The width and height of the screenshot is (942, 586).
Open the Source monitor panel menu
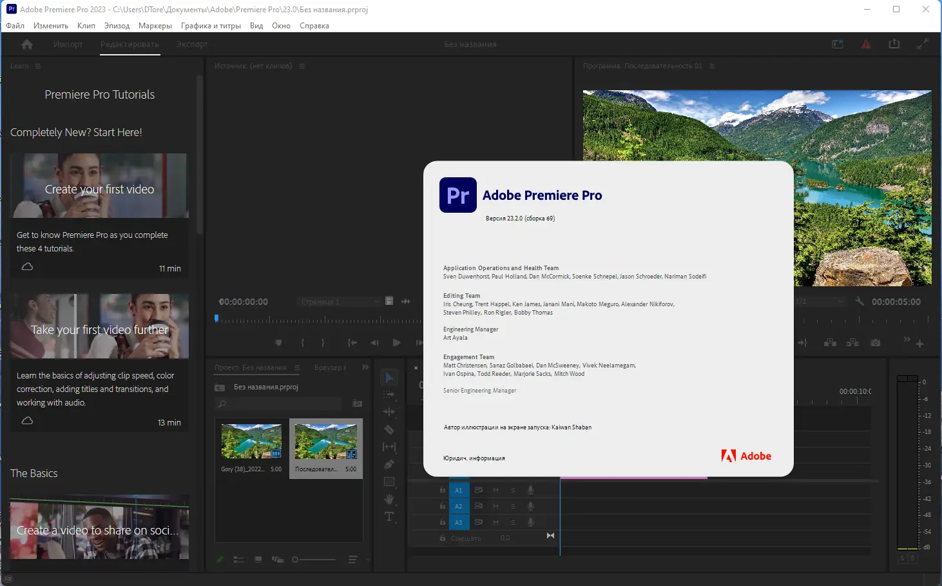(302, 65)
